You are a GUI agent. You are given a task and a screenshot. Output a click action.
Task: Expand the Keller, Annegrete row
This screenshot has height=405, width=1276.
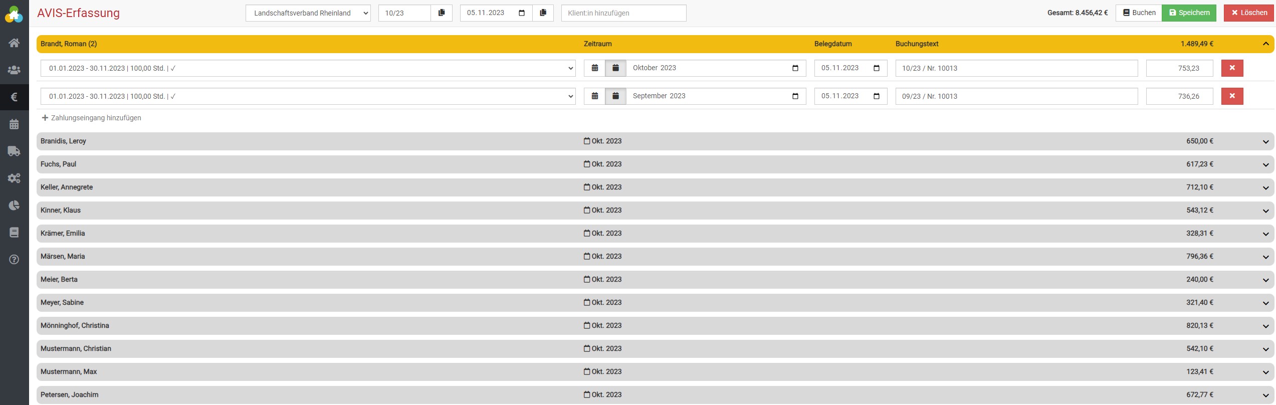(1265, 187)
